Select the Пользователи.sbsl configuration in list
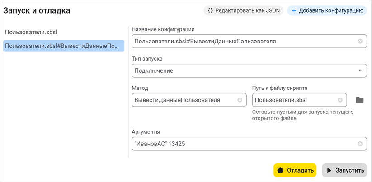 (31, 33)
